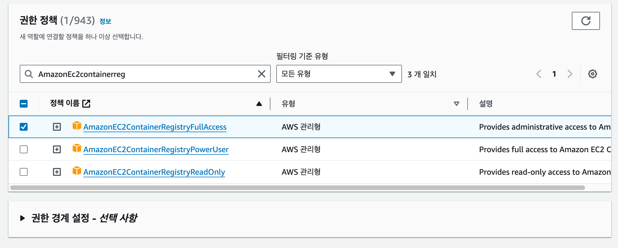
Task: Check AmazonEC2ContainerRegistryPowerUser policy
Action: [24, 149]
